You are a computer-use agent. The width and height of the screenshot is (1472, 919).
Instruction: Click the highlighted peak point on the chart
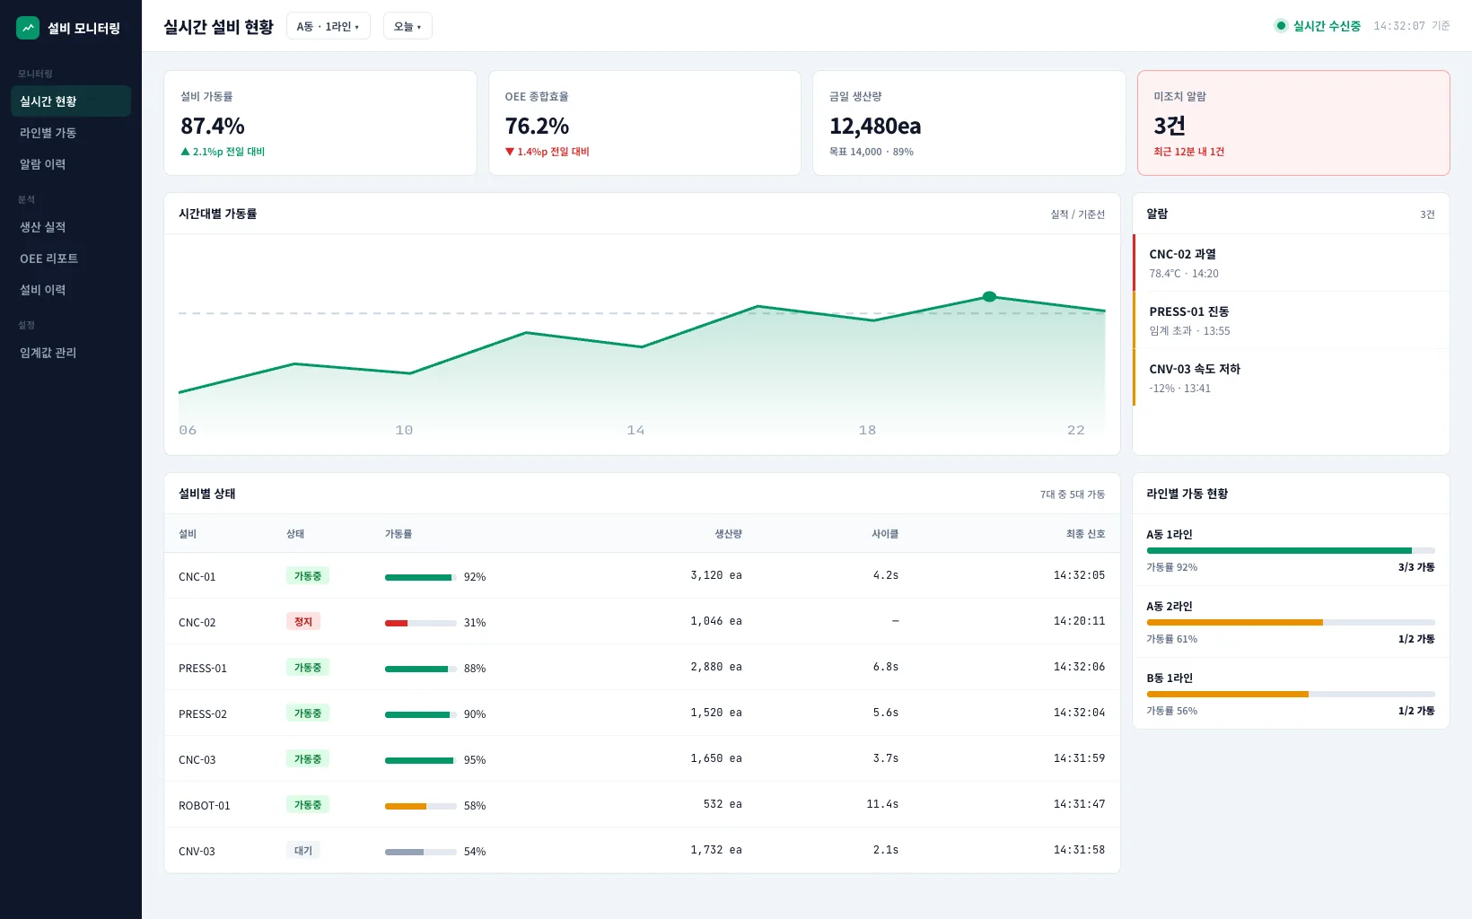pyautogui.click(x=989, y=296)
